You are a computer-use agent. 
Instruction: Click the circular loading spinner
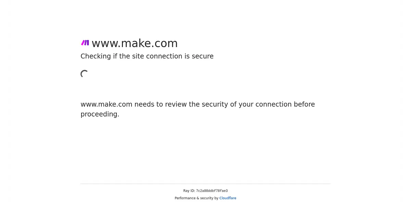click(85, 74)
